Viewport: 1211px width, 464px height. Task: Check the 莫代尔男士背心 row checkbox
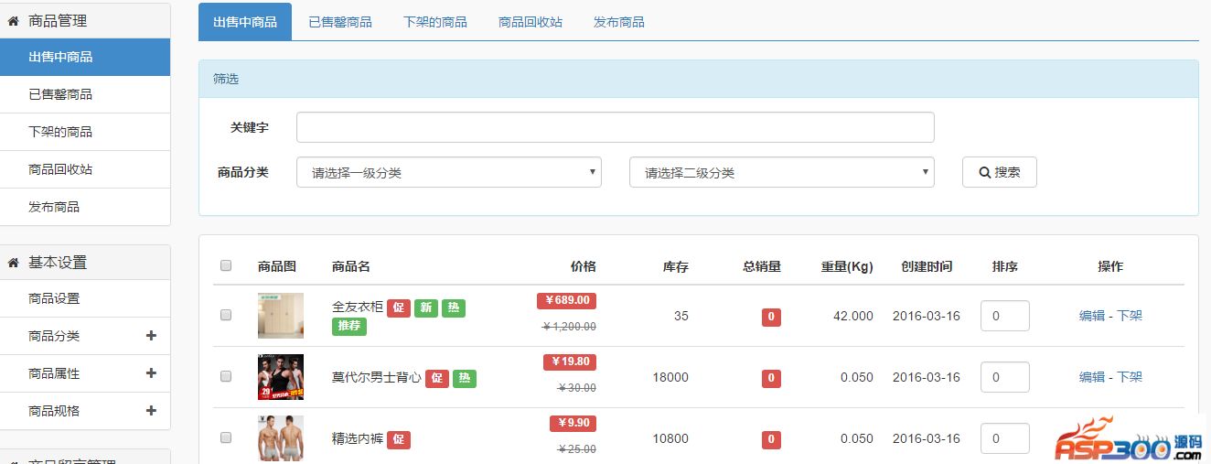[226, 376]
